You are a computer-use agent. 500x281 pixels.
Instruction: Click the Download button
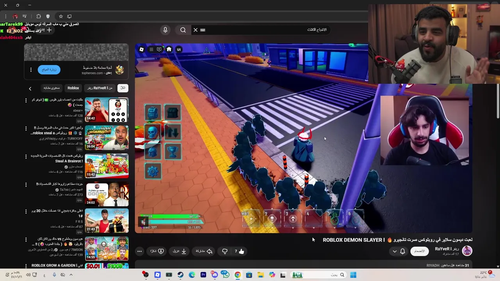[x=179, y=251]
